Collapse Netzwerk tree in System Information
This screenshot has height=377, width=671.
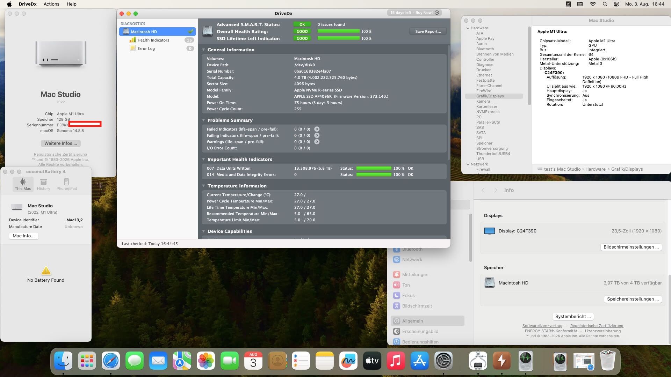(468, 164)
